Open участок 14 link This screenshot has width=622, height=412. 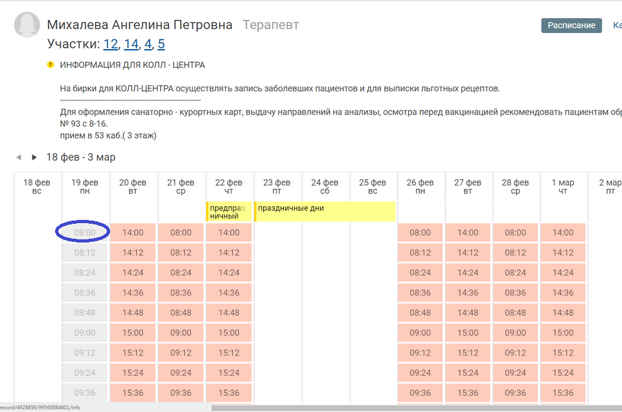coord(131,44)
